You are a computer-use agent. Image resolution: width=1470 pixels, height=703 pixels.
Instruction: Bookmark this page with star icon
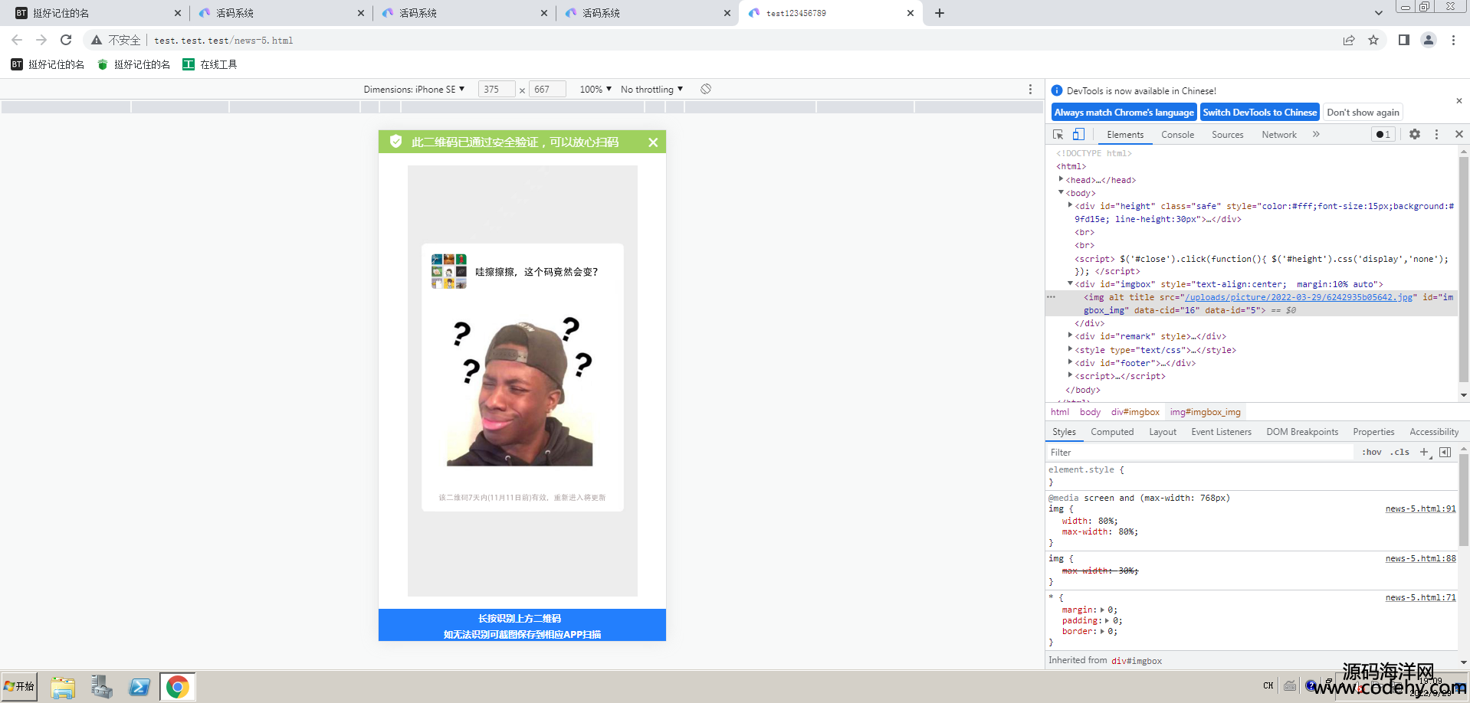tap(1373, 40)
